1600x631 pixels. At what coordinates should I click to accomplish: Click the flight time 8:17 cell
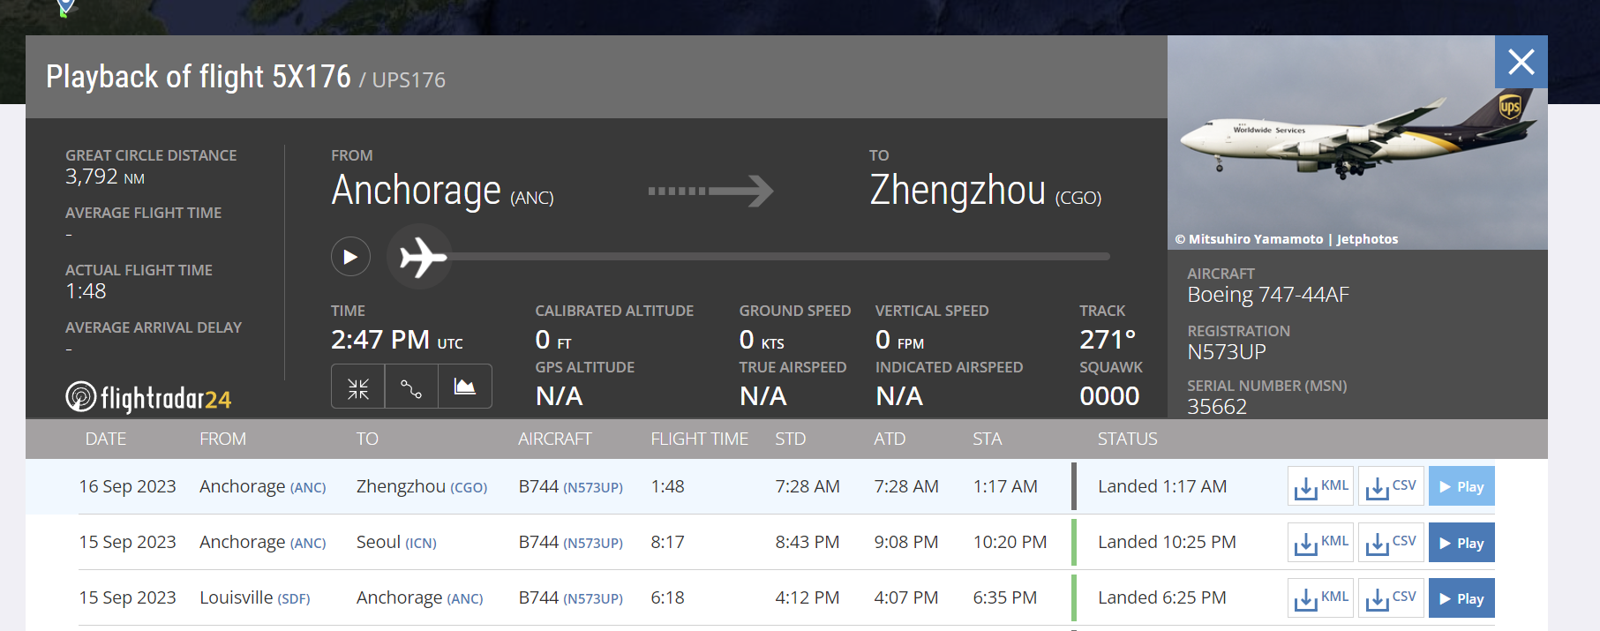click(x=668, y=542)
